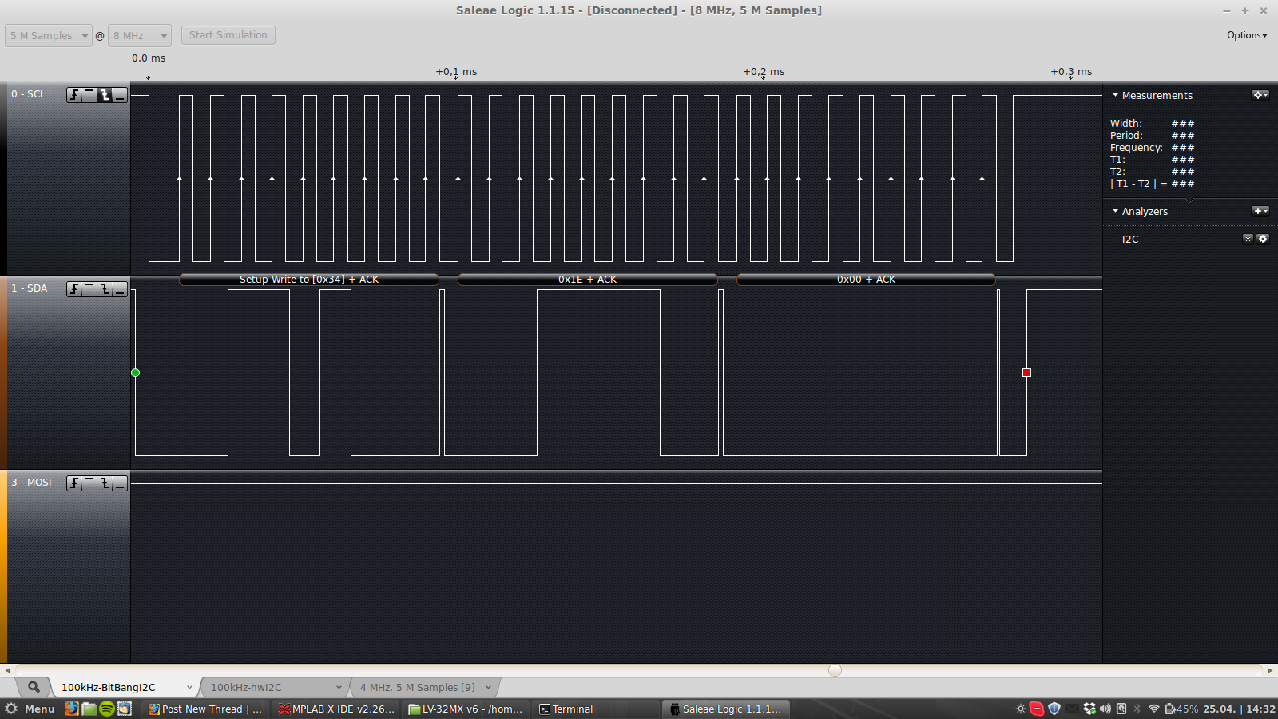Image resolution: width=1278 pixels, height=719 pixels.
Task: Open file manager from the panel
Action: [x=89, y=709]
